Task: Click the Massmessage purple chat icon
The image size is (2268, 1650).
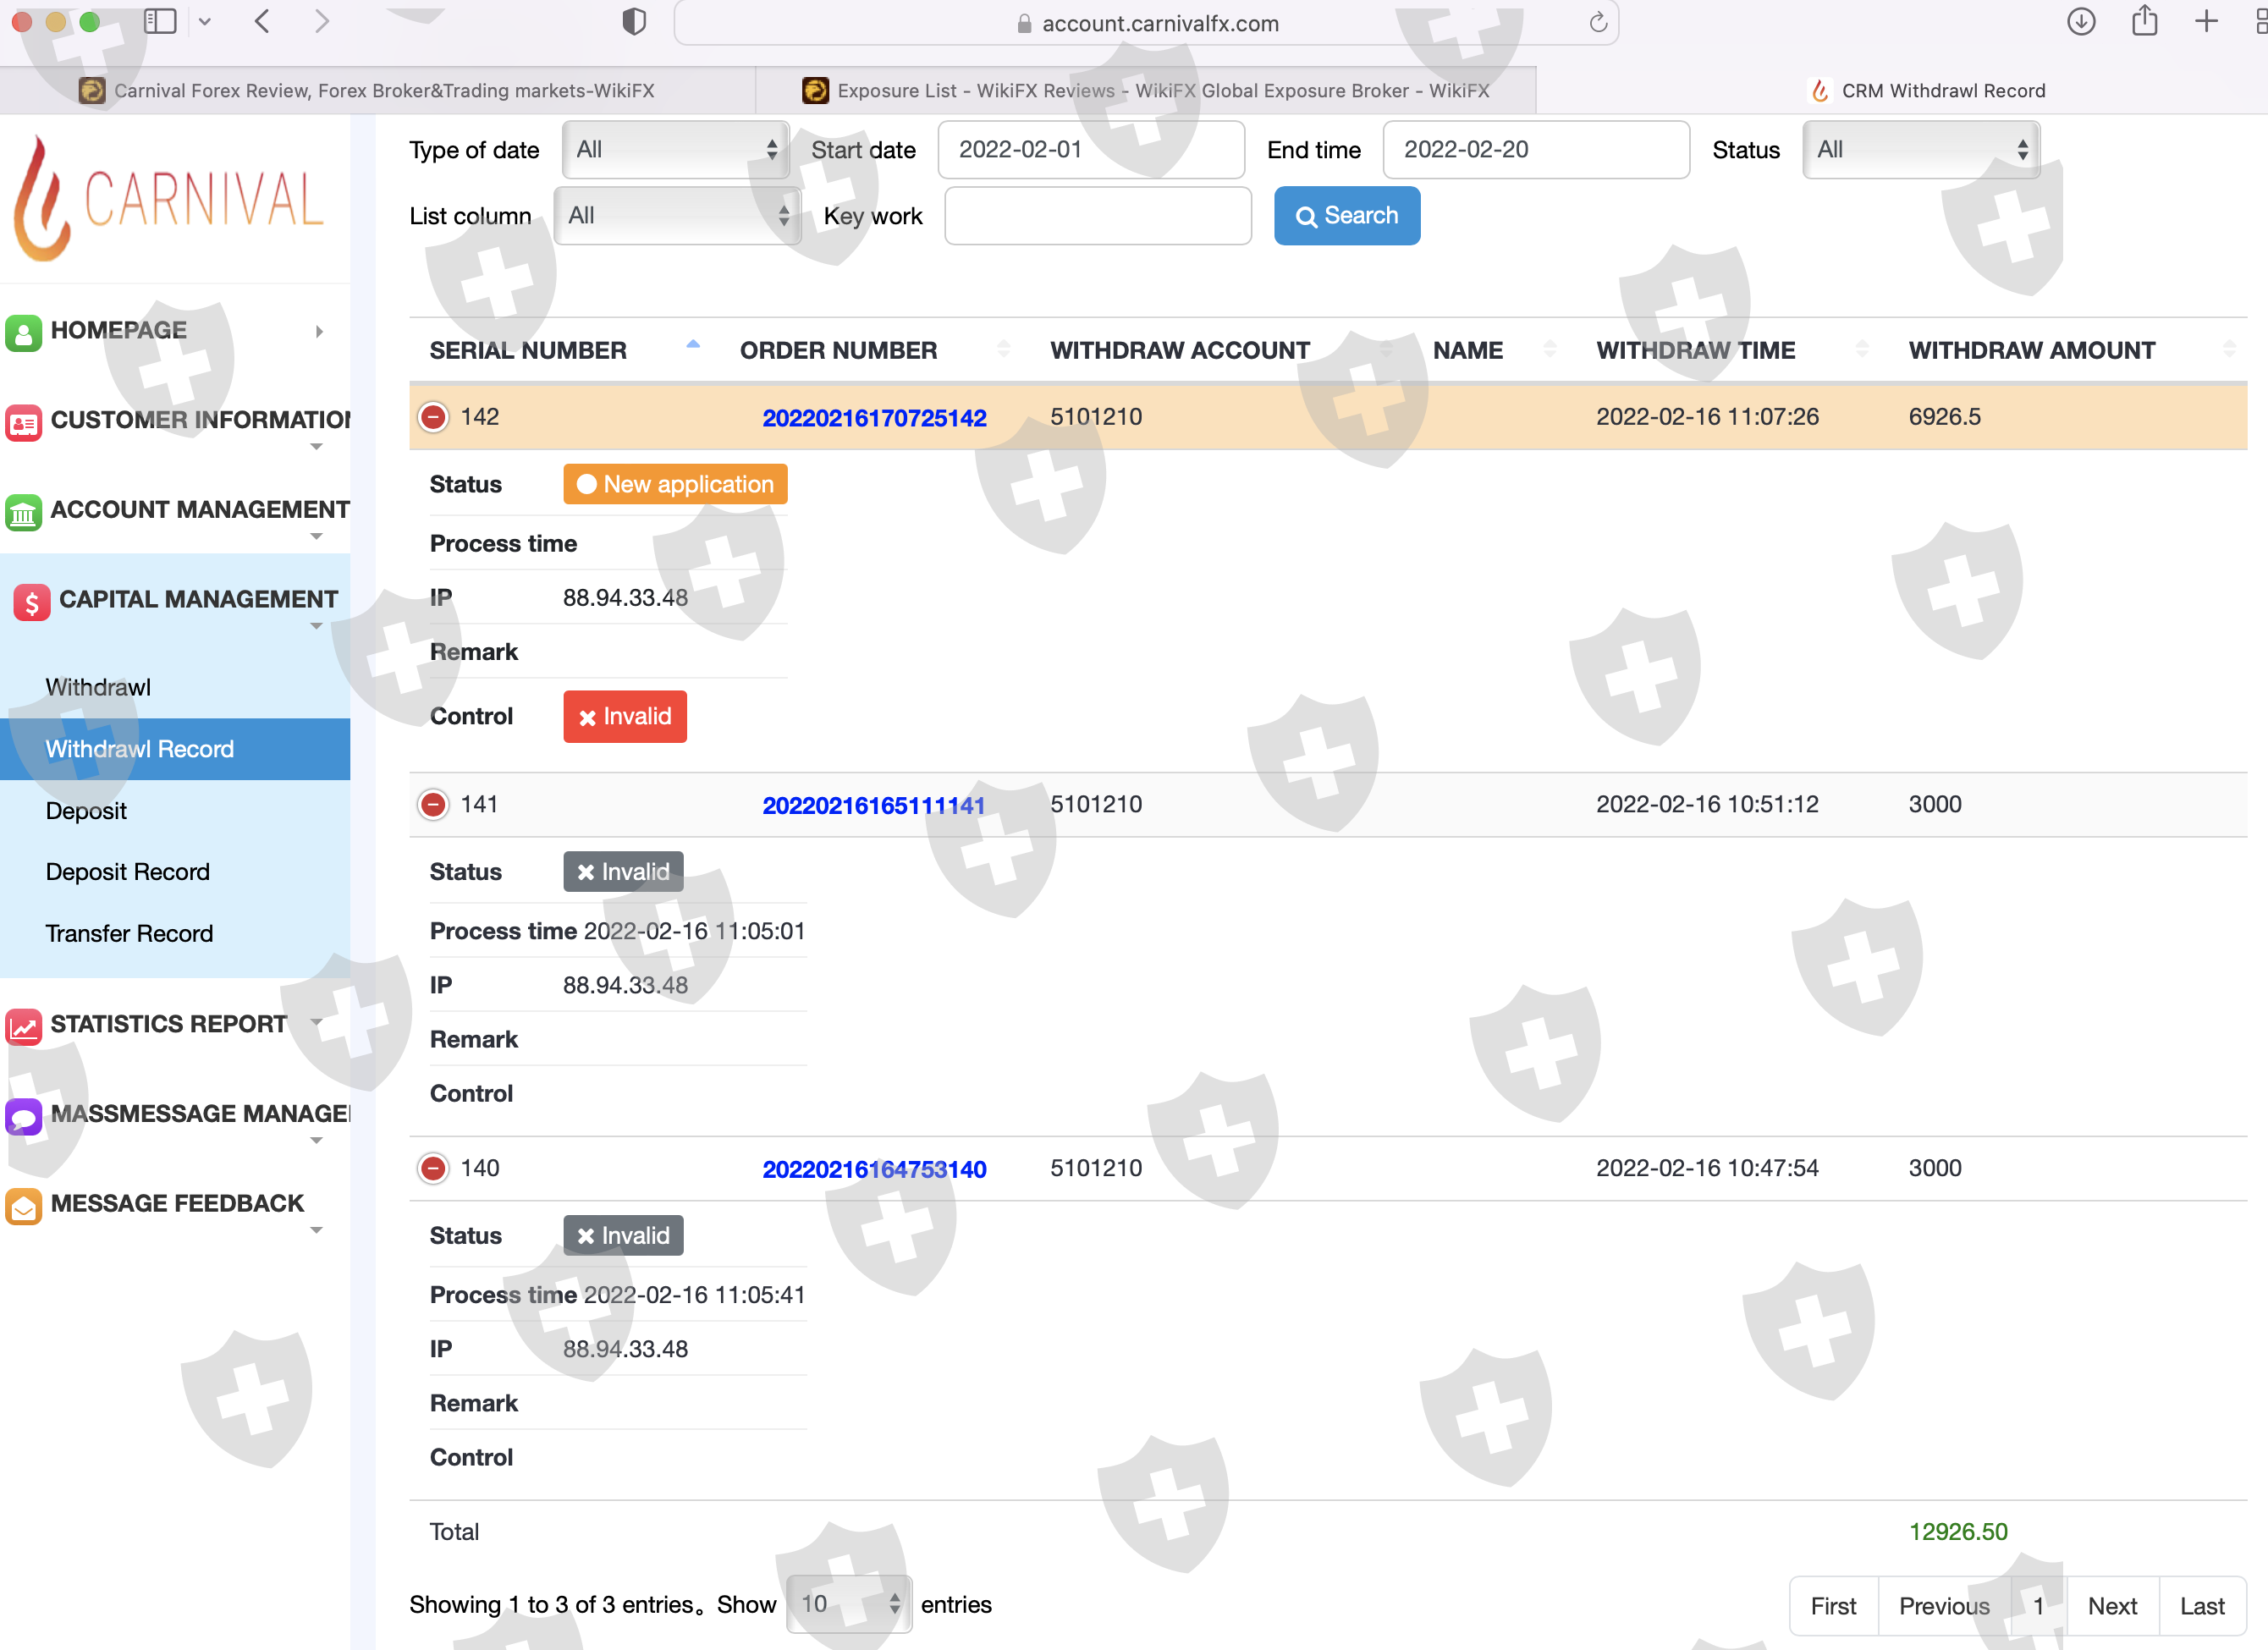Action: click(23, 1115)
